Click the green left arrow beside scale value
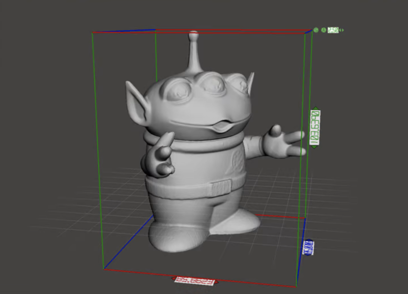The height and width of the screenshot is (294, 408). [x=340, y=30]
